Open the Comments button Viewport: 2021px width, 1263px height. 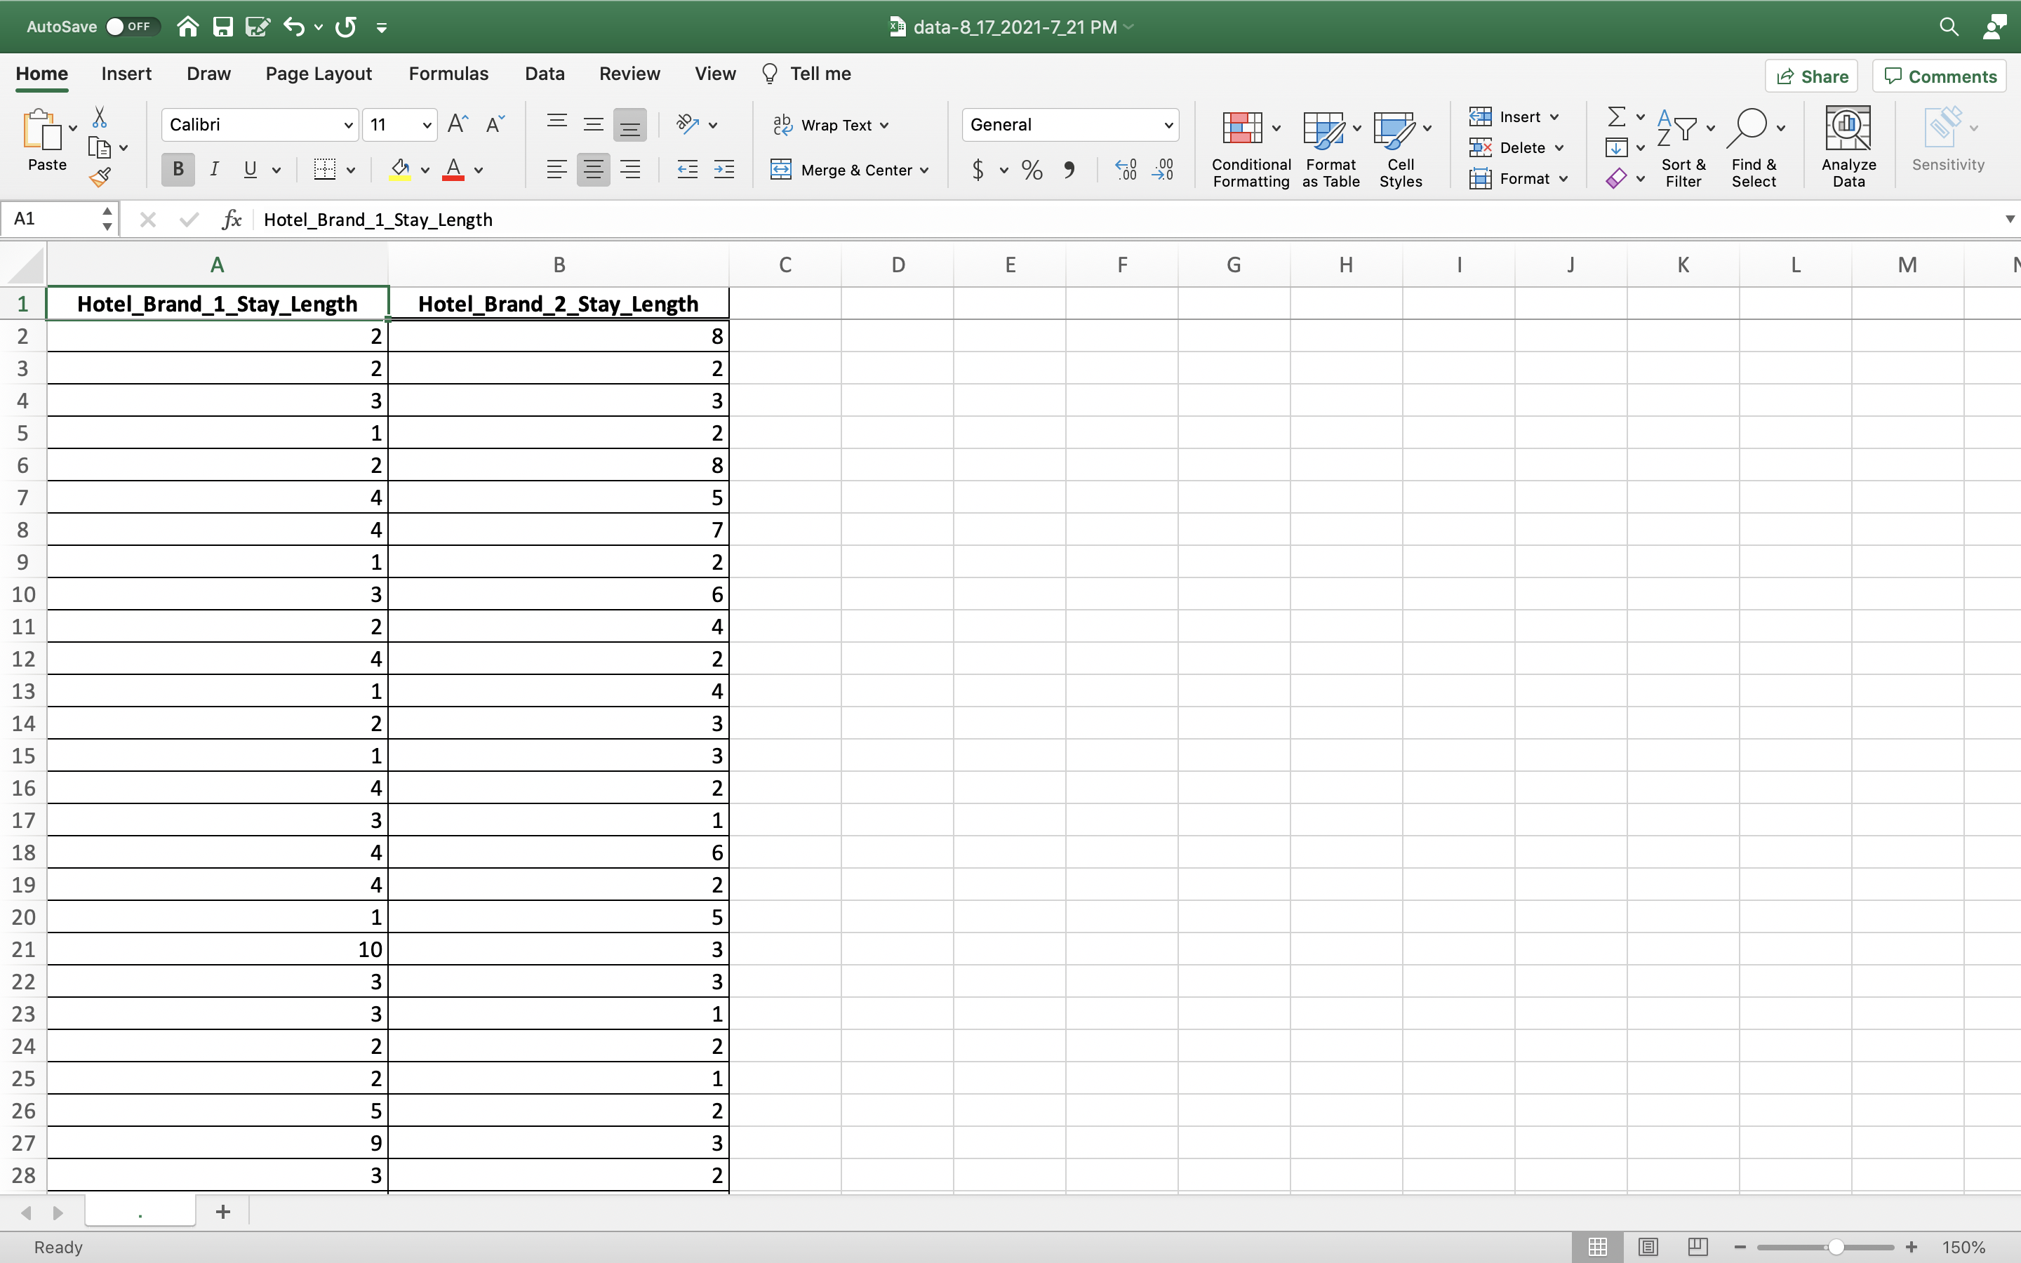[x=1939, y=77]
